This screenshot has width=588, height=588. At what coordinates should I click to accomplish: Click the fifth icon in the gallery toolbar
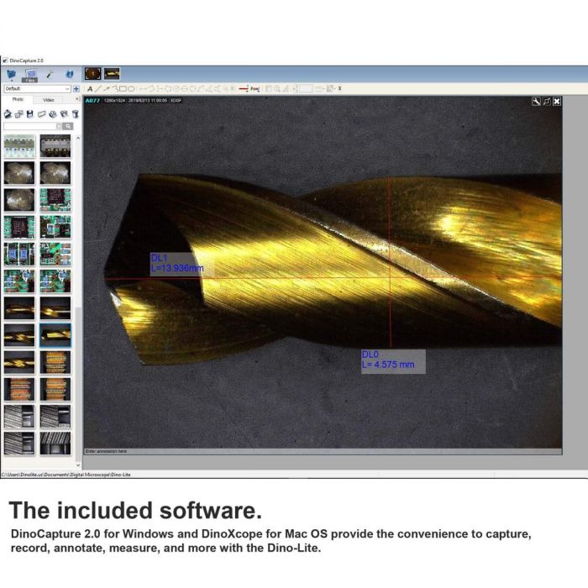click(x=53, y=114)
